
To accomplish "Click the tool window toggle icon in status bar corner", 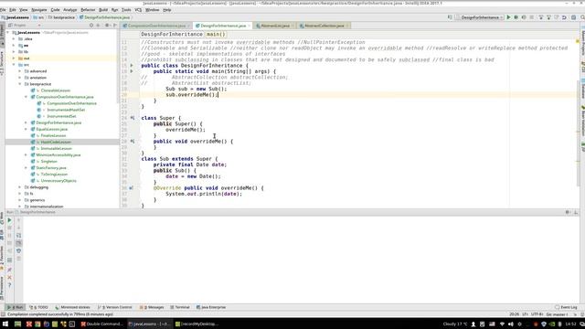I will tap(3, 314).
